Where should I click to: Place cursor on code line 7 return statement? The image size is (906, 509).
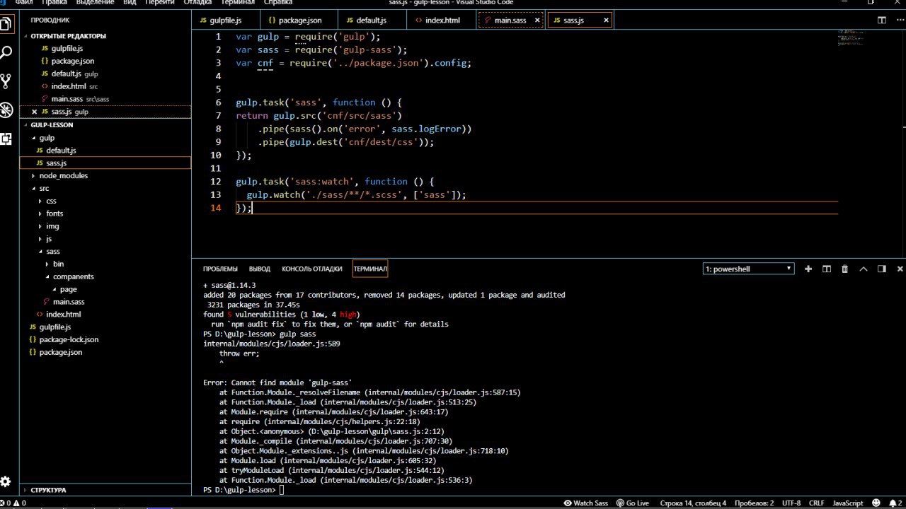click(x=319, y=115)
